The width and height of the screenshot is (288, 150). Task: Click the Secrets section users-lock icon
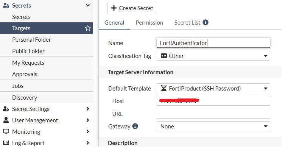pos(6,6)
